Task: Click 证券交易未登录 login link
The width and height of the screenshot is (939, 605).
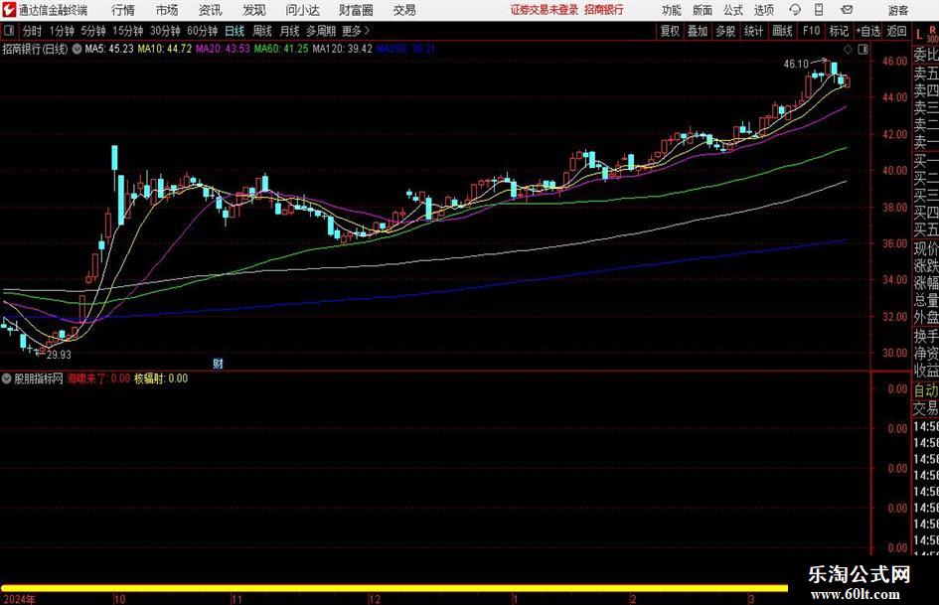Action: tap(545, 10)
